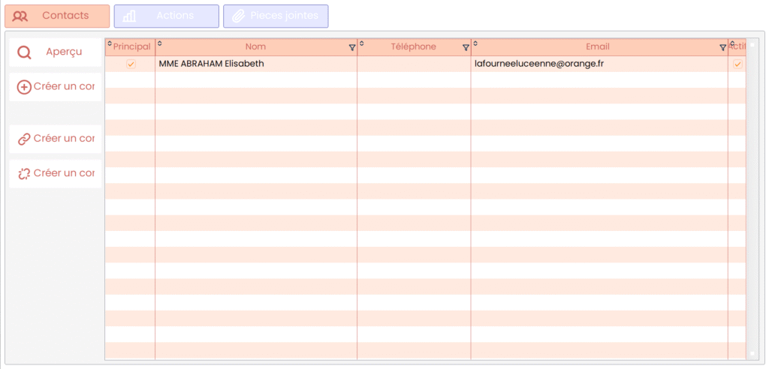Open the Téléphone column filter

(465, 47)
